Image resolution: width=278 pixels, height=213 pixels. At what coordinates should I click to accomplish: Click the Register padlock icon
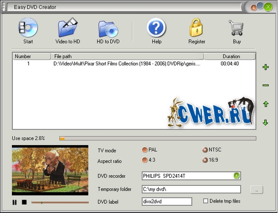tap(196, 27)
